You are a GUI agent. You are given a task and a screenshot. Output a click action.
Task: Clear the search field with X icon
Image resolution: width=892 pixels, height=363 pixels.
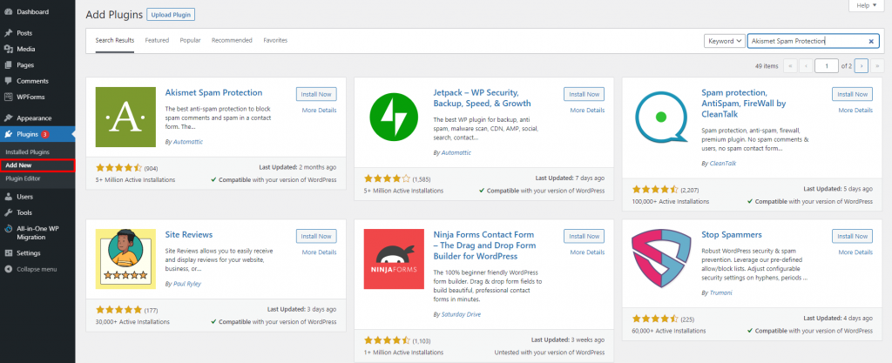[871, 41]
